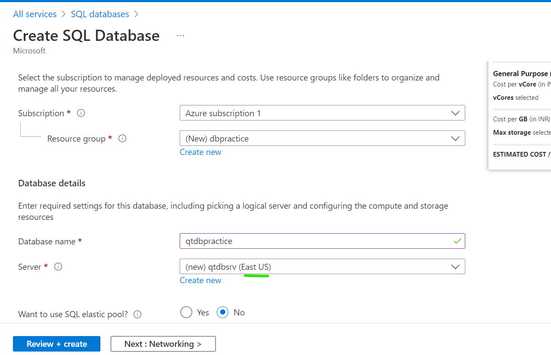Screen dimensions: 551x355
Task: Click the vCores selected text
Action: (x=516, y=98)
